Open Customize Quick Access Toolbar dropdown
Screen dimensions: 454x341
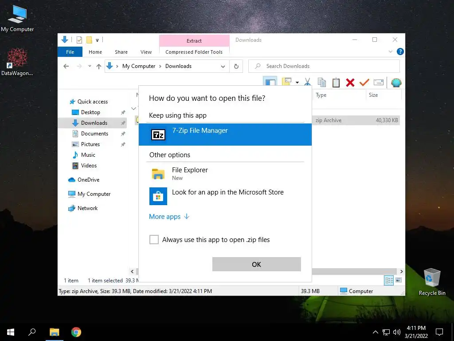(x=97, y=40)
